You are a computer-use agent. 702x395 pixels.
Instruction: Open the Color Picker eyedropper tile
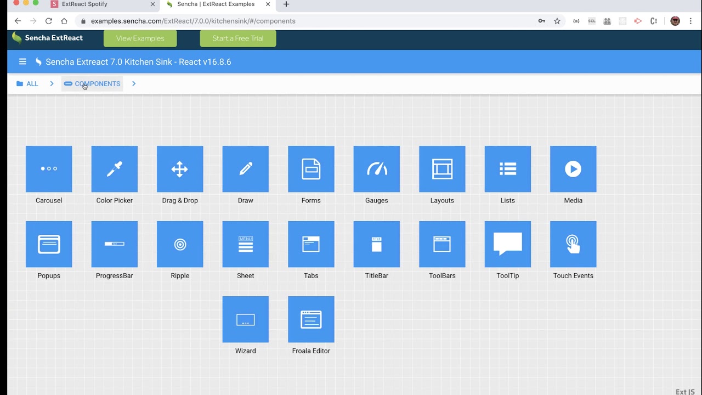114,169
